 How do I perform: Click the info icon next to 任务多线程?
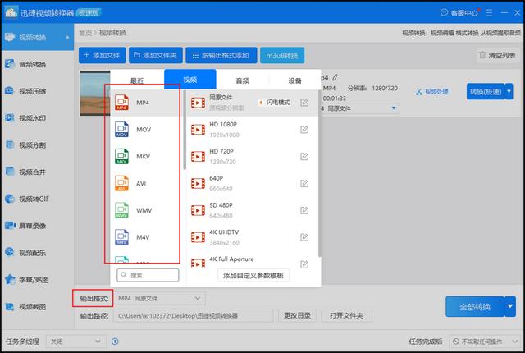pos(115,342)
